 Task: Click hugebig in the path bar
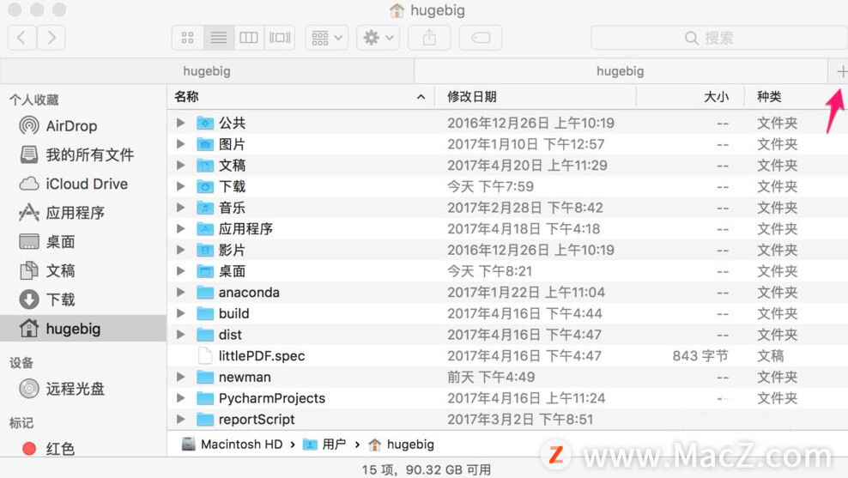tap(402, 445)
